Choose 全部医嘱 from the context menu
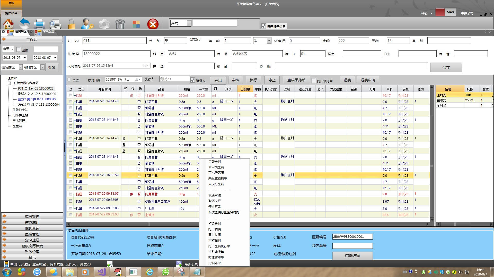 215,161
